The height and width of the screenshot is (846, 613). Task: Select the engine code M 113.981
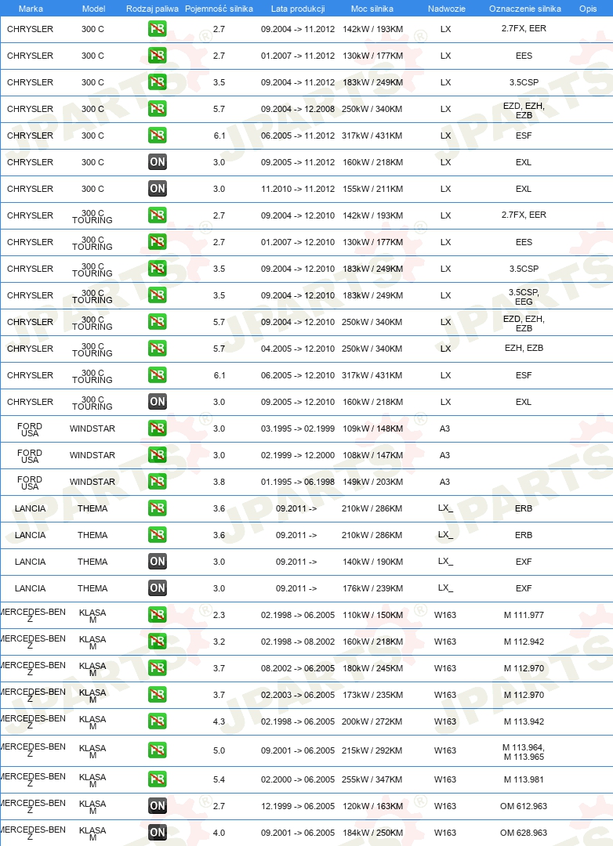coord(524,779)
